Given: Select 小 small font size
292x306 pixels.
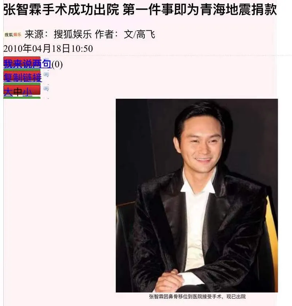Looking at the screenshot, I should (27, 92).
